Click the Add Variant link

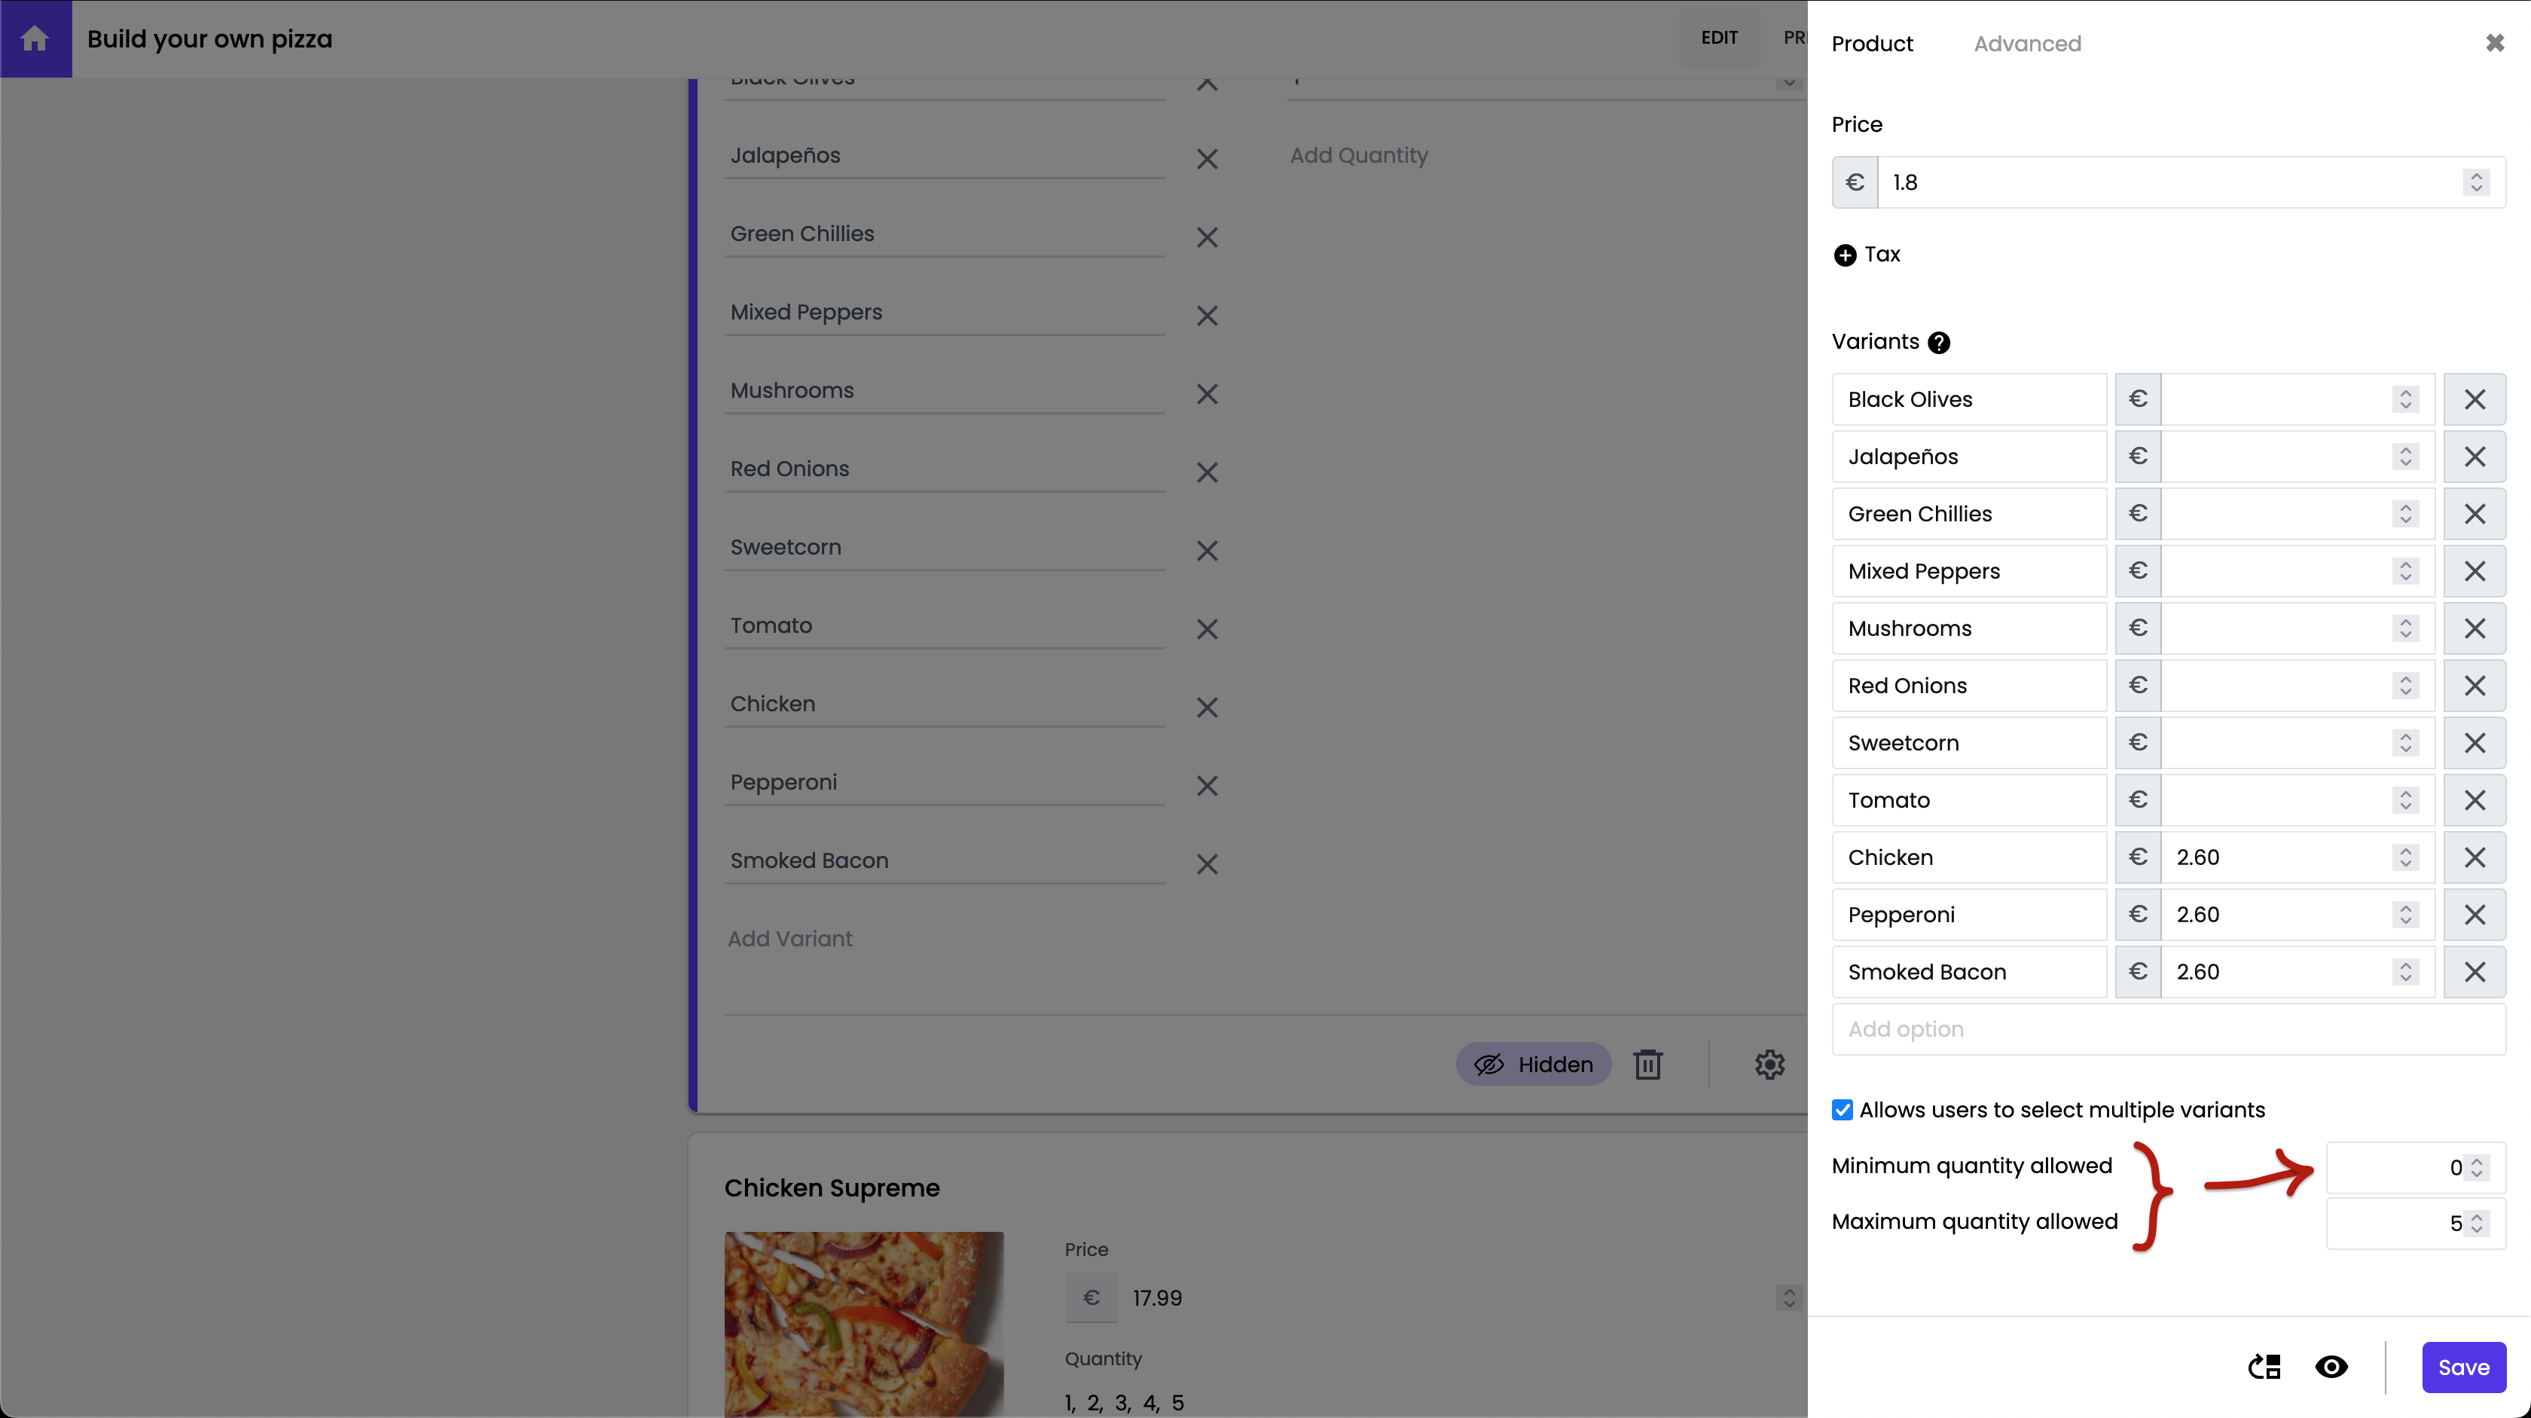[790, 939]
